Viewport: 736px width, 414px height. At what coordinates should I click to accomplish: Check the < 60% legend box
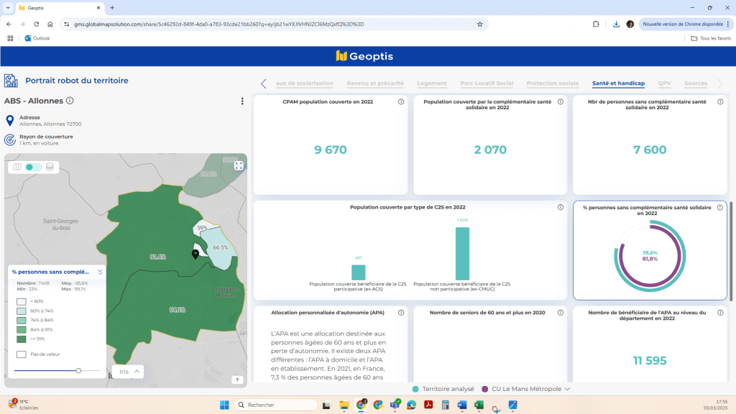[22, 303]
